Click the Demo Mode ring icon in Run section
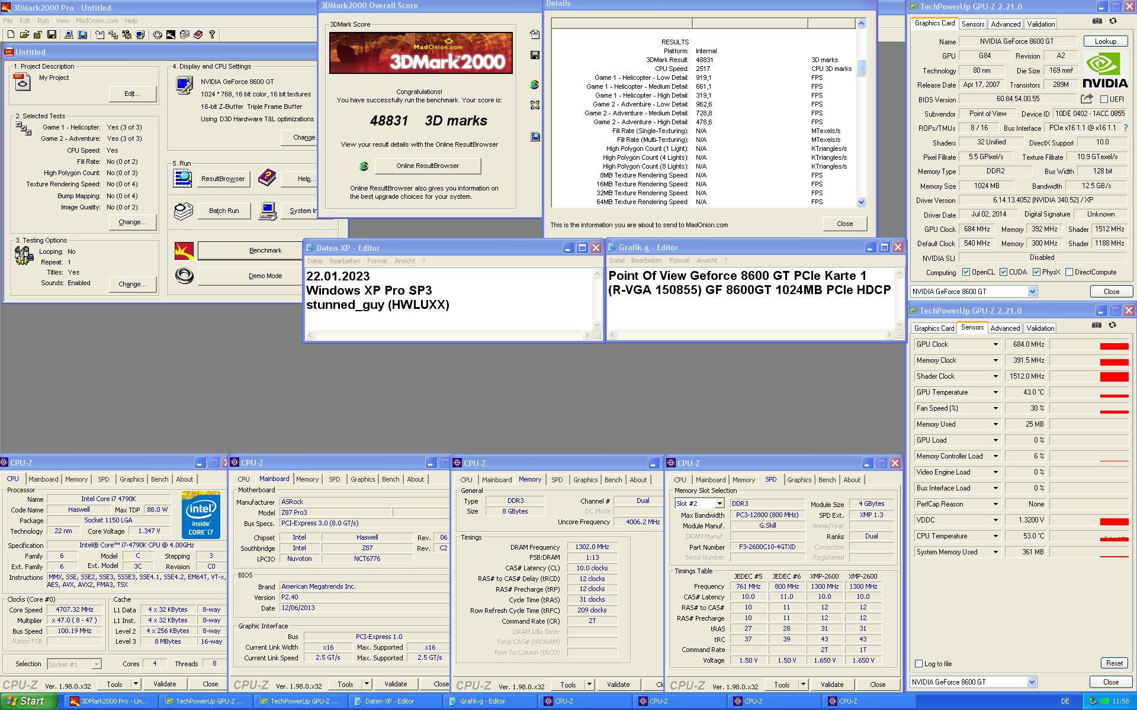Screen dimensions: 1137x710 click(184, 276)
